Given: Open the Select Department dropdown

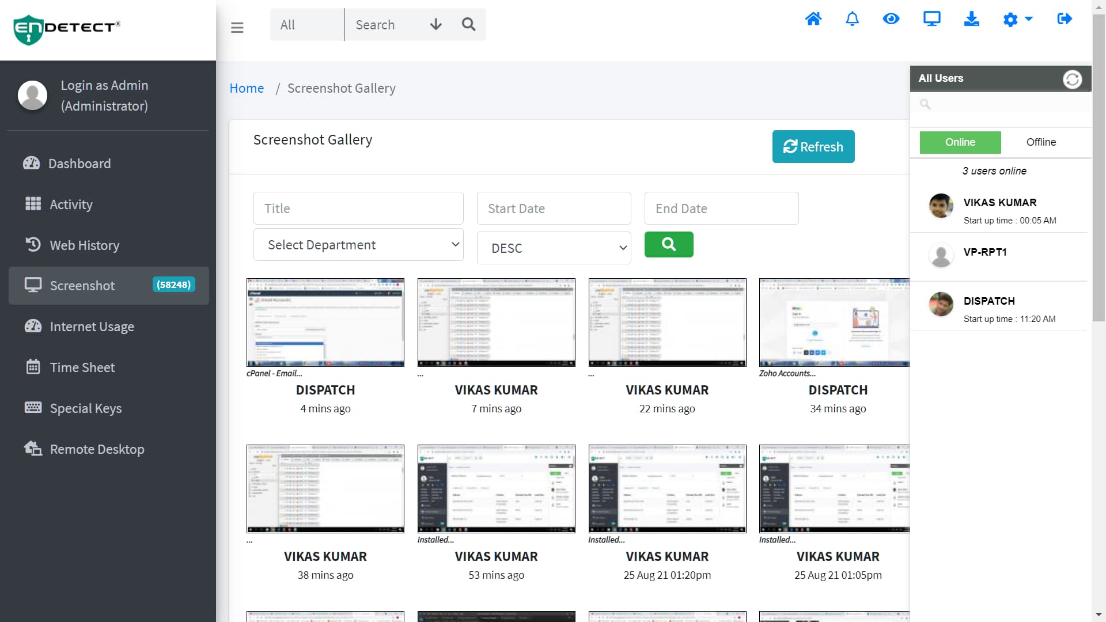Looking at the screenshot, I should pos(358,244).
